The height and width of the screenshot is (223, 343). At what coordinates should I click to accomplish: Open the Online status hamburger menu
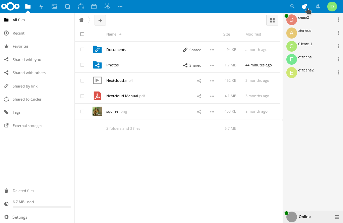click(x=337, y=217)
